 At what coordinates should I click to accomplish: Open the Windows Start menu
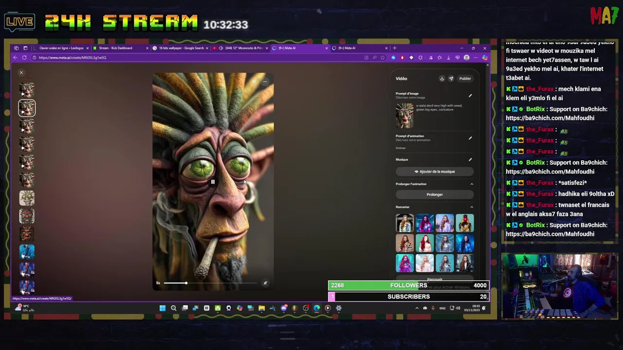point(163,308)
